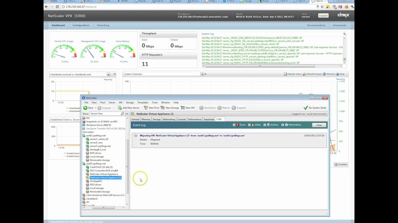Select DVS Controller 8124 amd64 VM

pos(104,171)
